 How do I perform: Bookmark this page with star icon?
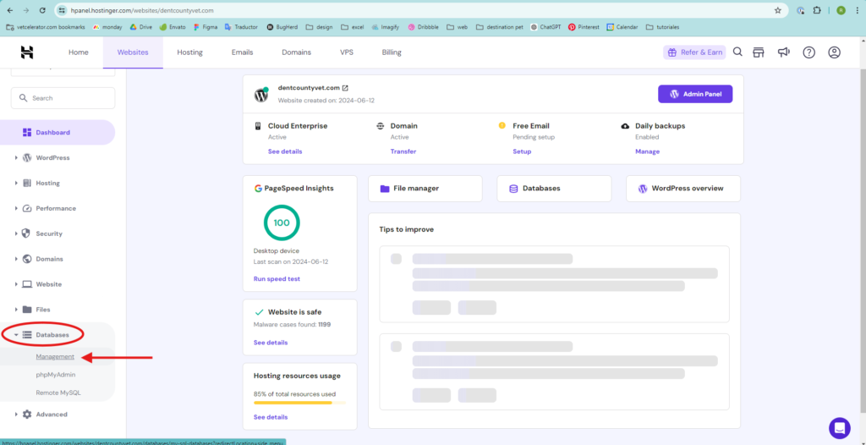click(778, 10)
